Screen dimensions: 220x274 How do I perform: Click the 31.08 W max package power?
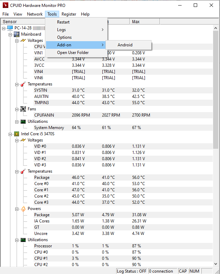139,215
